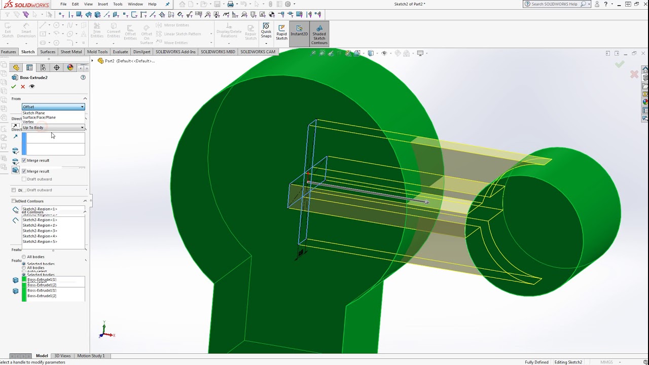Screen dimensions: 649x365
Task: Choose Sketch Plane in the From list
Action: (33, 113)
